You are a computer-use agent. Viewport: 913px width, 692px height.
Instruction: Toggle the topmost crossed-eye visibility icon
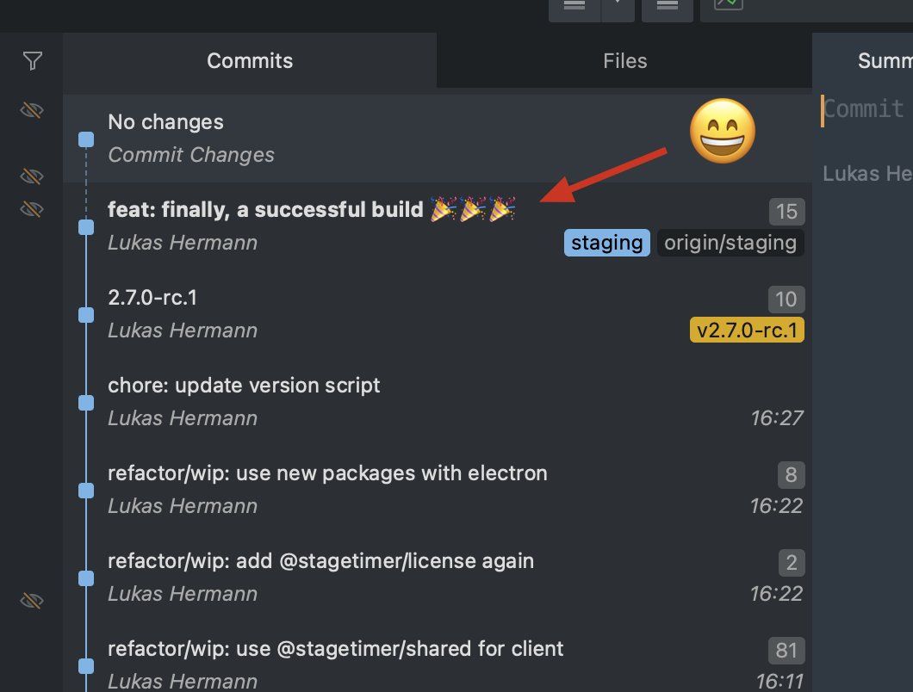click(x=32, y=110)
